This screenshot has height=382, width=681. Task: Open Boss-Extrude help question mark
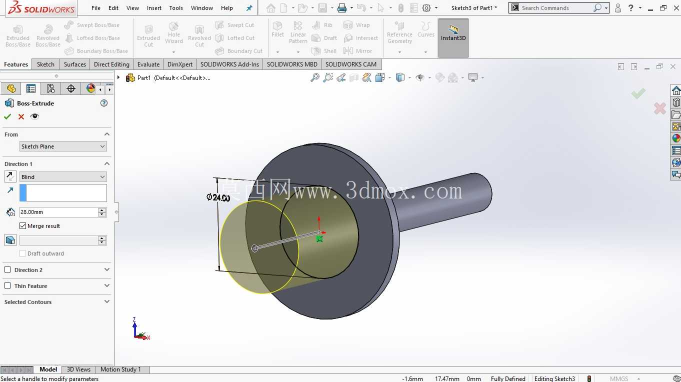(x=104, y=103)
